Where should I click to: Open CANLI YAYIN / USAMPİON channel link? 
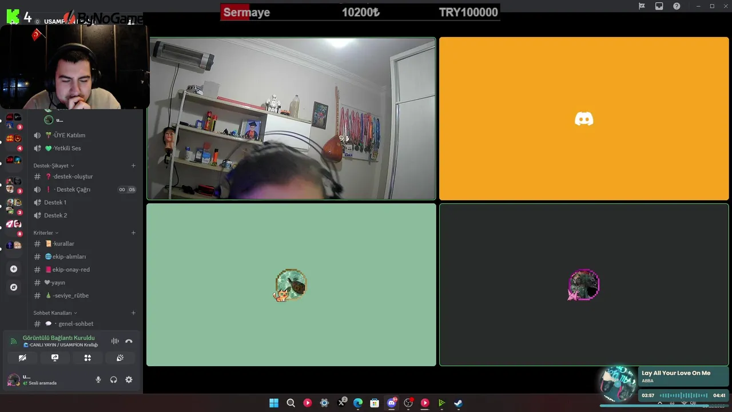click(61, 345)
